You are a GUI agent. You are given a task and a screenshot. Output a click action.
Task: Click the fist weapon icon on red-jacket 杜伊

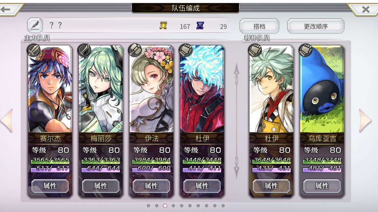point(185,50)
